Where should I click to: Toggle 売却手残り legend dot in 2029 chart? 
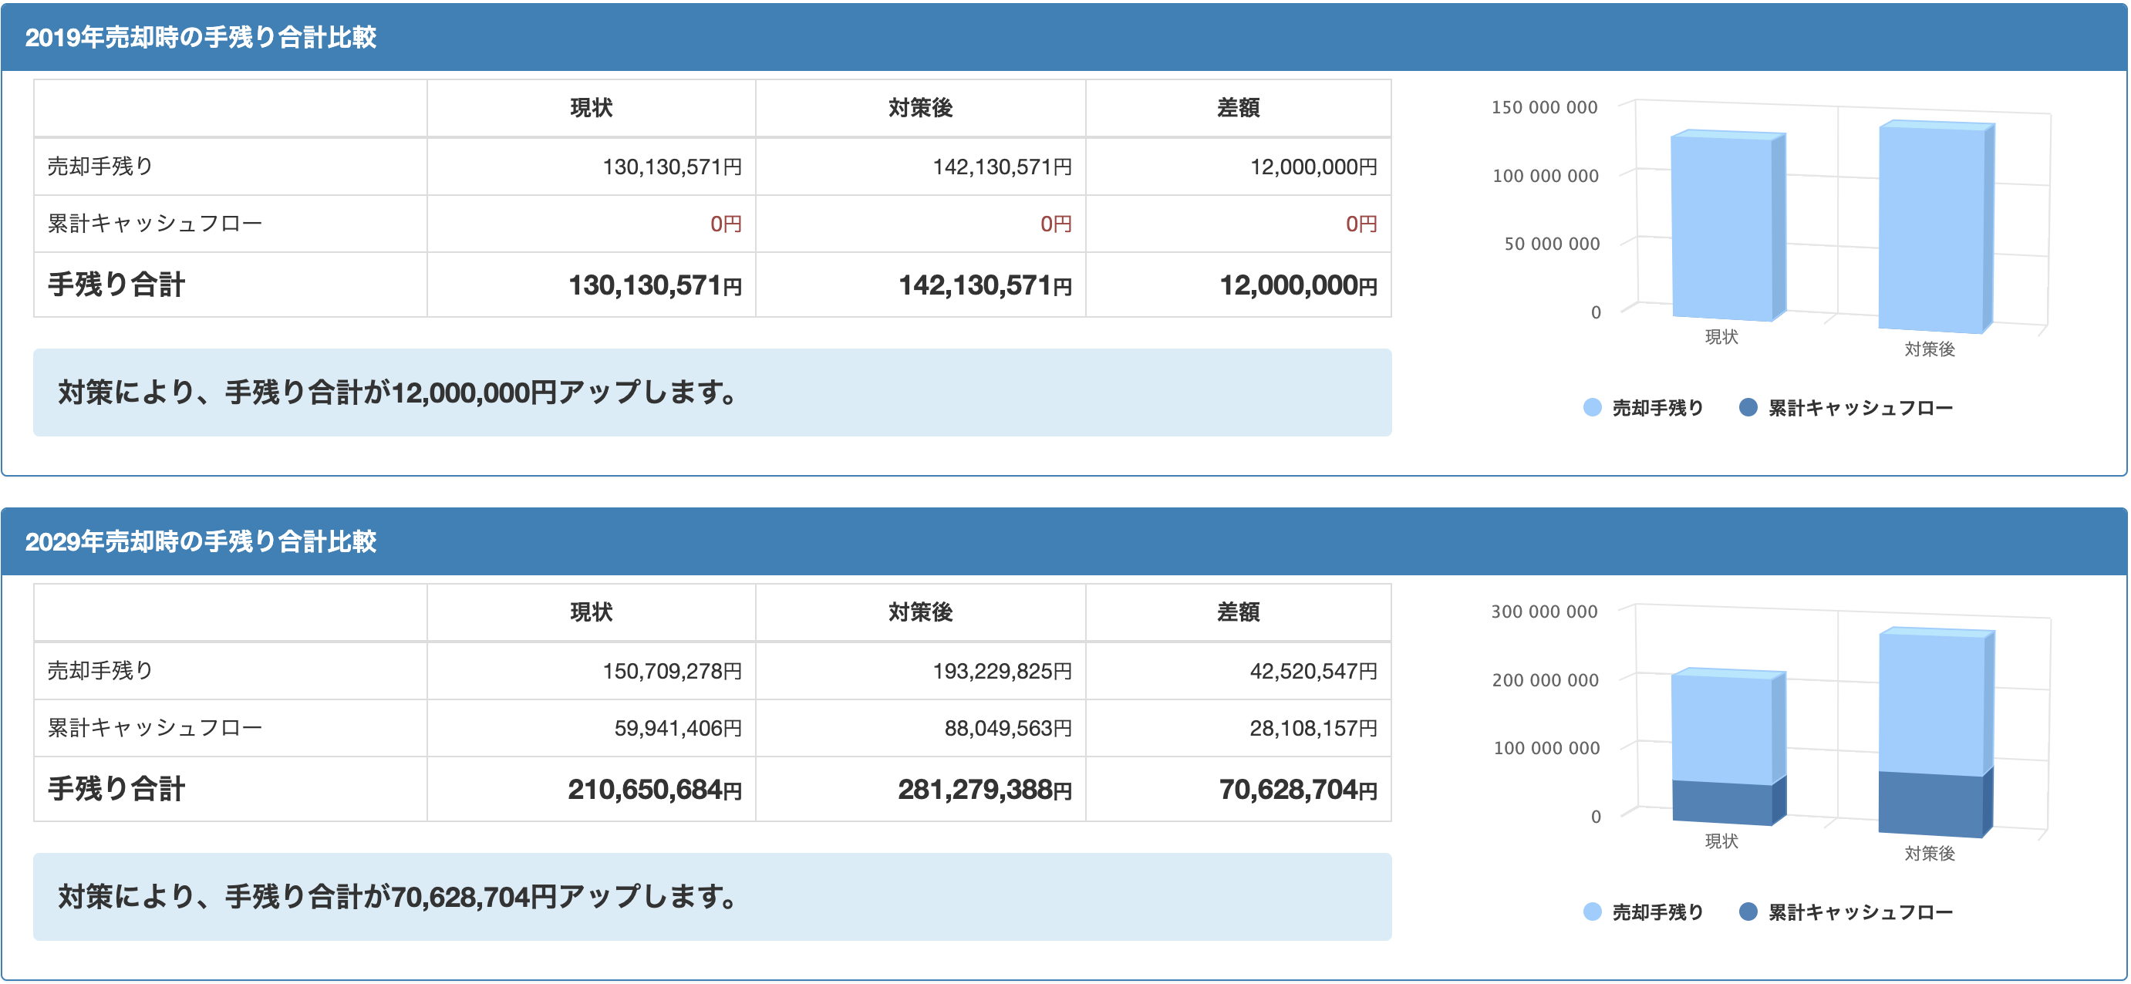coord(1592,912)
